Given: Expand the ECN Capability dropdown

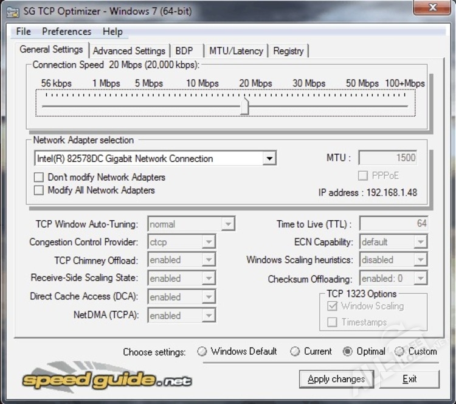Looking at the screenshot, I should pos(420,242).
